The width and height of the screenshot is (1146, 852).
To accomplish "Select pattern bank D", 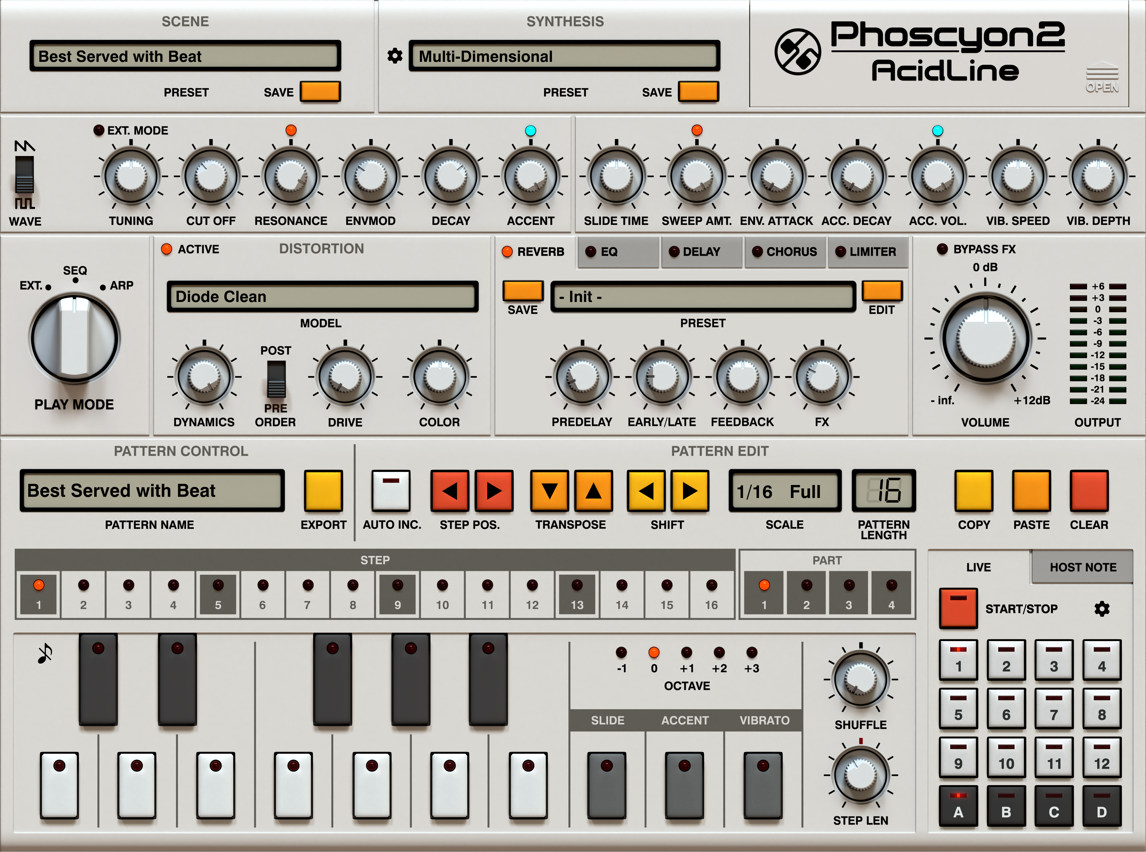I will [1102, 806].
